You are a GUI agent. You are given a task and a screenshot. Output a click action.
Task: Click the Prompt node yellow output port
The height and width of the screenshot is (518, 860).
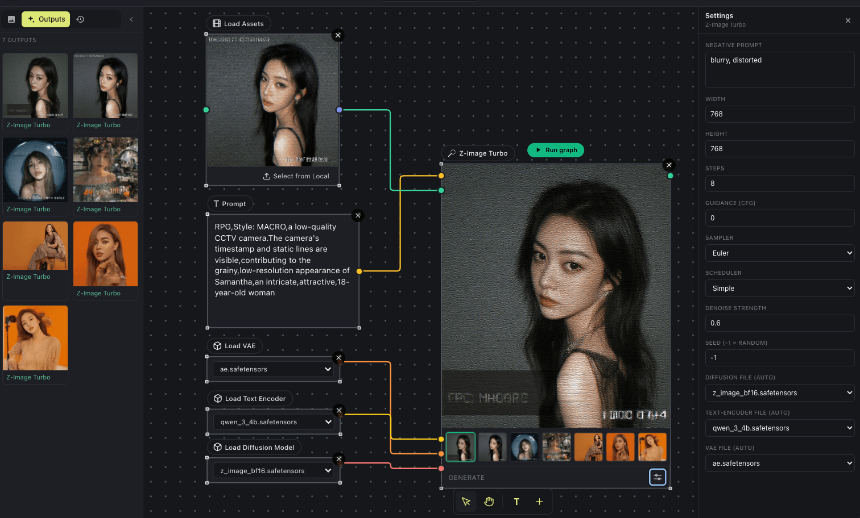[x=359, y=271]
